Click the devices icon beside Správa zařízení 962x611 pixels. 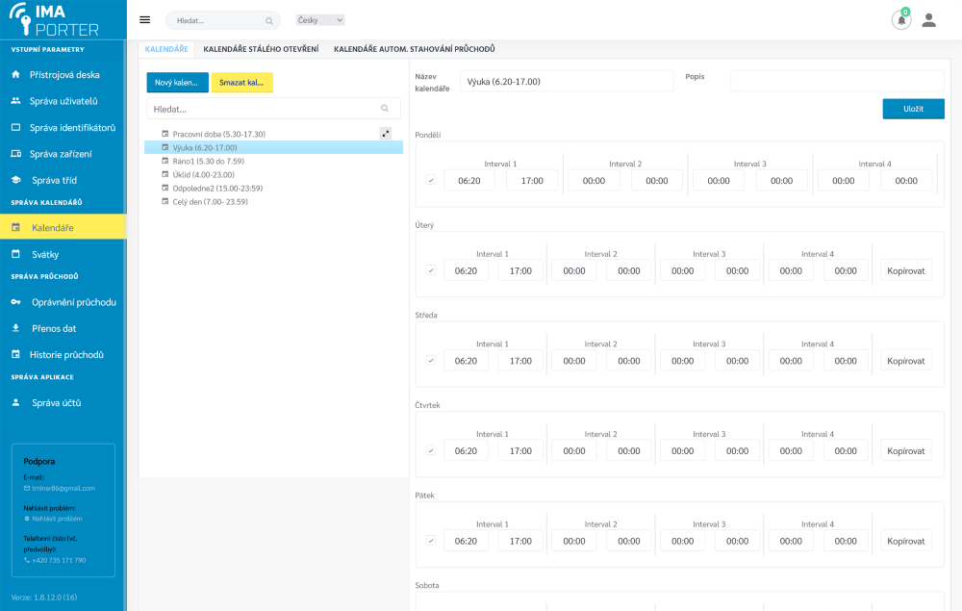point(16,153)
